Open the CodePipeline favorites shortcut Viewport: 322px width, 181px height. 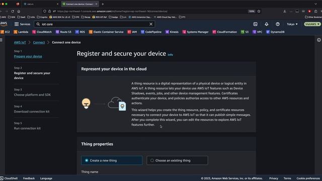tap(151, 32)
